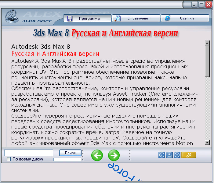Click the scrollbar down arrow
The width and height of the screenshot is (214, 183).
coord(207,142)
